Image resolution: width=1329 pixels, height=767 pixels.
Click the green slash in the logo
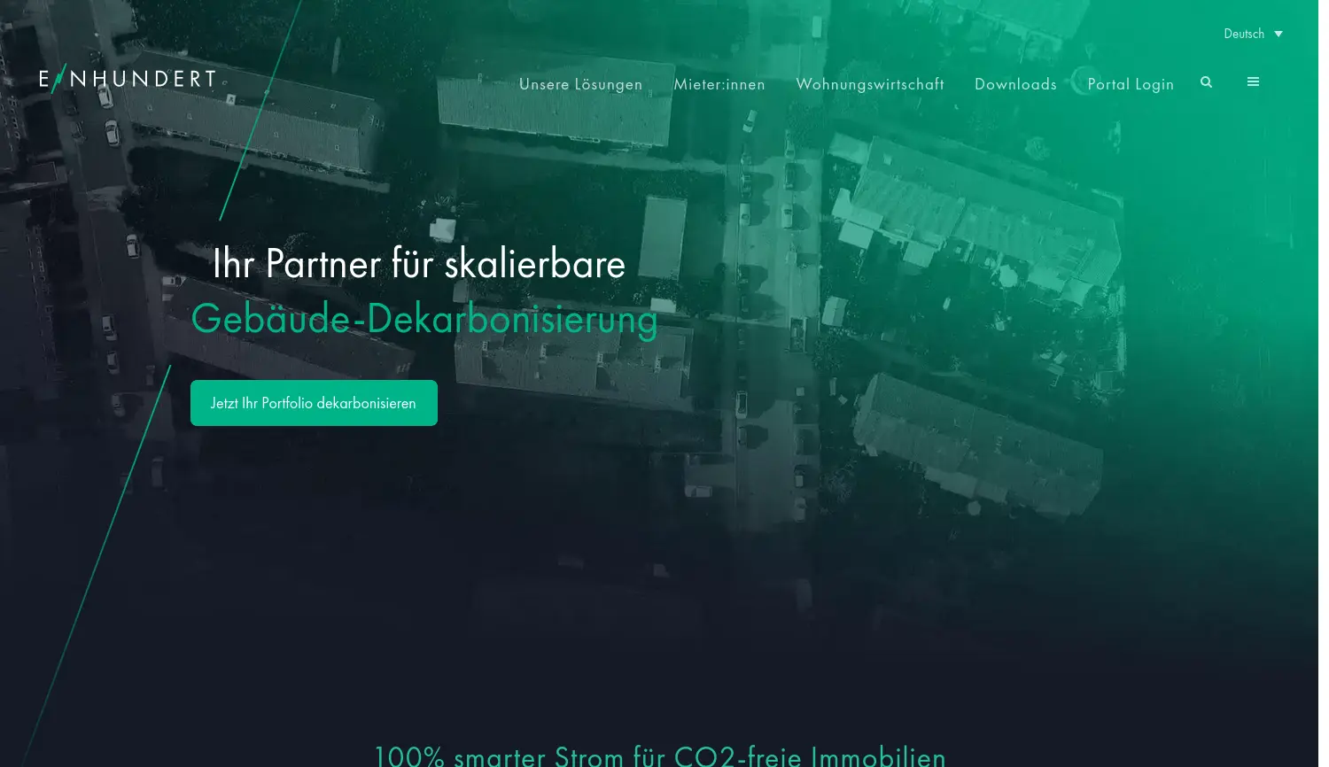[58, 79]
